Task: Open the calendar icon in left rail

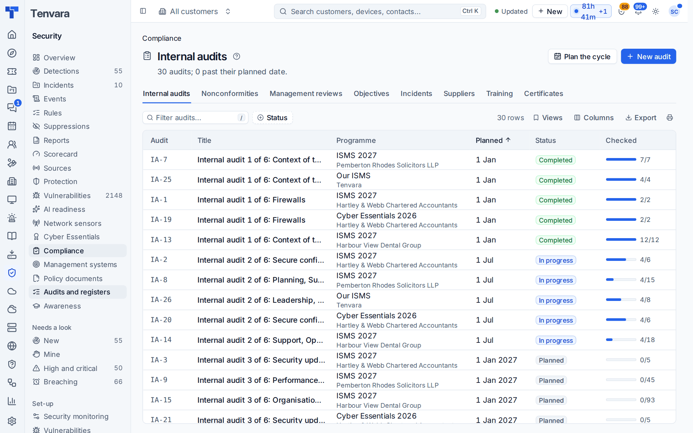Action: pyautogui.click(x=12, y=126)
